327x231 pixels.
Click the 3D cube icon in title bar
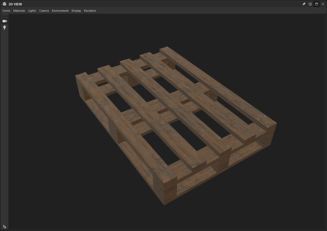pos(4,4)
